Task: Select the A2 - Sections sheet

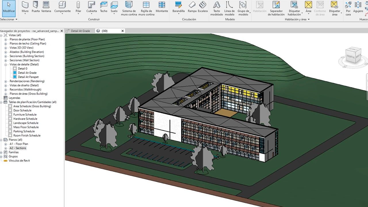Action: click(18, 148)
